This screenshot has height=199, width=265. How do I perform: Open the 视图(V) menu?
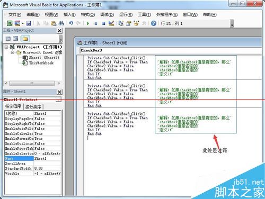pyautogui.click(x=51, y=14)
